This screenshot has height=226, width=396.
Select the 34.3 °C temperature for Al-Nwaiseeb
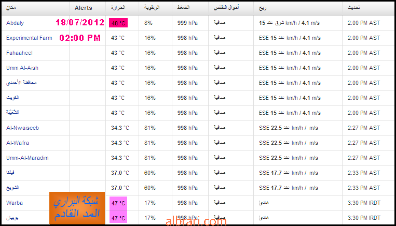(120, 128)
